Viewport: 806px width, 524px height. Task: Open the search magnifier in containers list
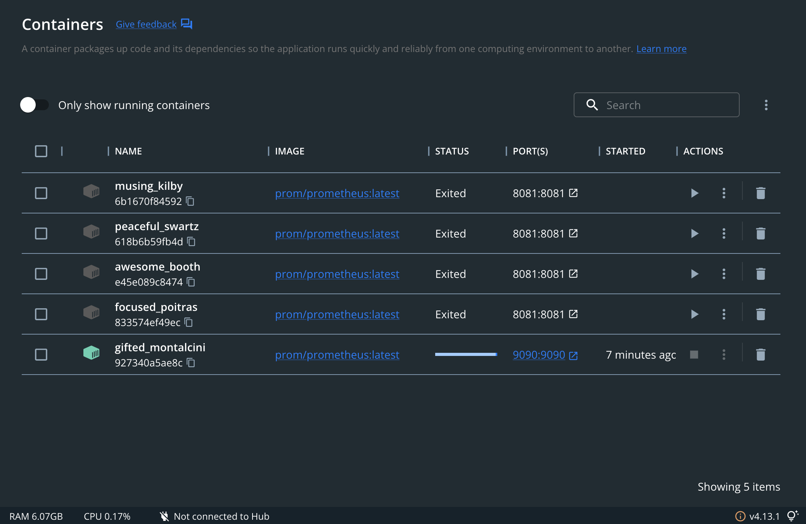tap(592, 105)
